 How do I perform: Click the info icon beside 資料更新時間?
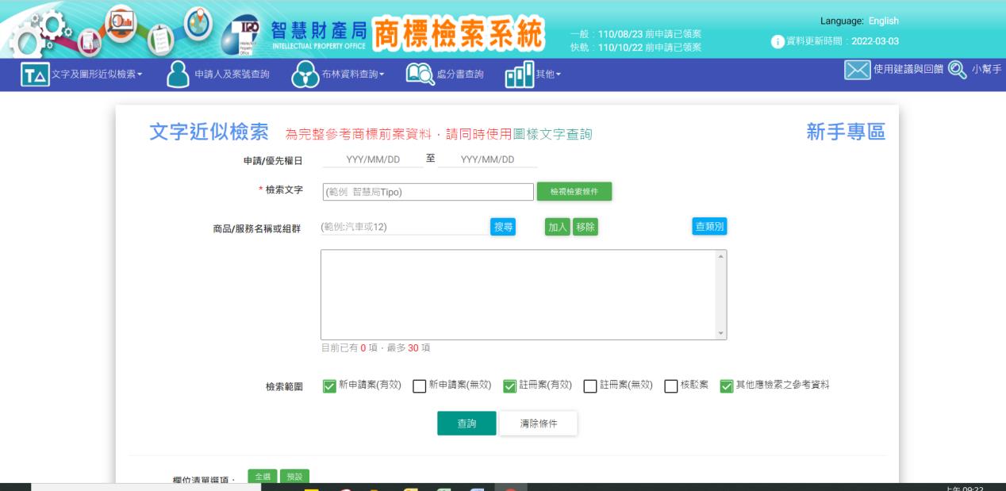pyautogui.click(x=779, y=42)
